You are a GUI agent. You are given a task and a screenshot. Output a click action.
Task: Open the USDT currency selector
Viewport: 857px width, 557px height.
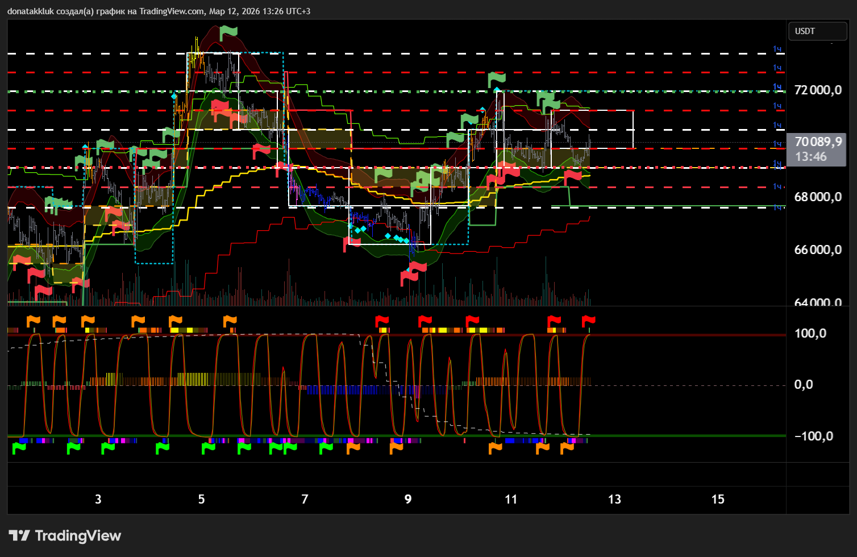point(817,31)
